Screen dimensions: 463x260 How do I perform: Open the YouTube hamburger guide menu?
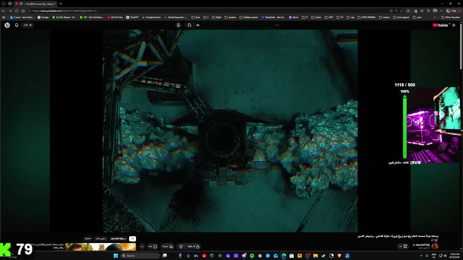coord(454,25)
